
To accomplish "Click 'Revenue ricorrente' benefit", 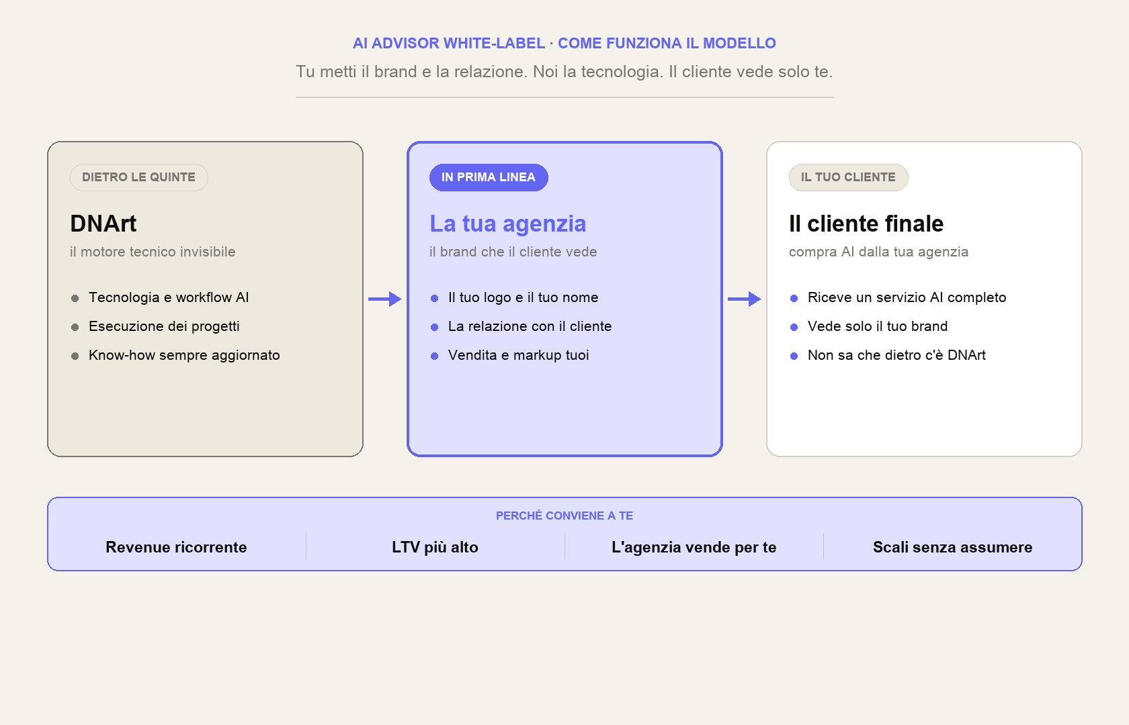I will tap(176, 547).
